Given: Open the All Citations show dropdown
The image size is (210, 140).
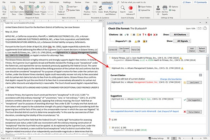Looking at the screenshot, I should (x=180, y=35).
